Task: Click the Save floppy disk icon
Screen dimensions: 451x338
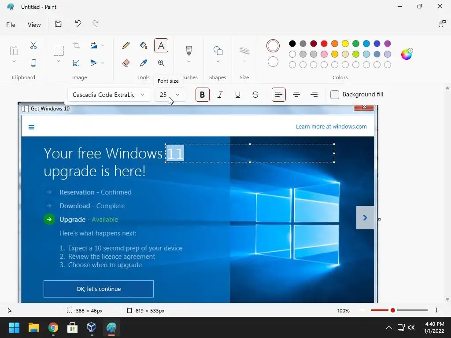Action: pyautogui.click(x=58, y=24)
